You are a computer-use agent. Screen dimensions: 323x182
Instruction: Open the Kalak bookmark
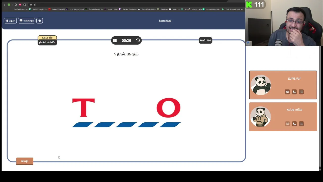(178, 9)
